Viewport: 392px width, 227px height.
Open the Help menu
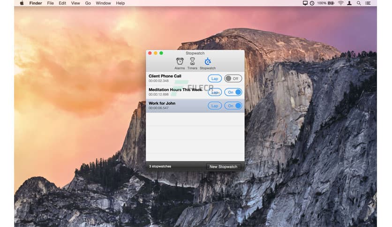click(120, 3)
